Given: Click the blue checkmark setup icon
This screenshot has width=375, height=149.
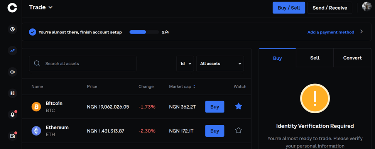Looking at the screenshot, I should (32, 32).
